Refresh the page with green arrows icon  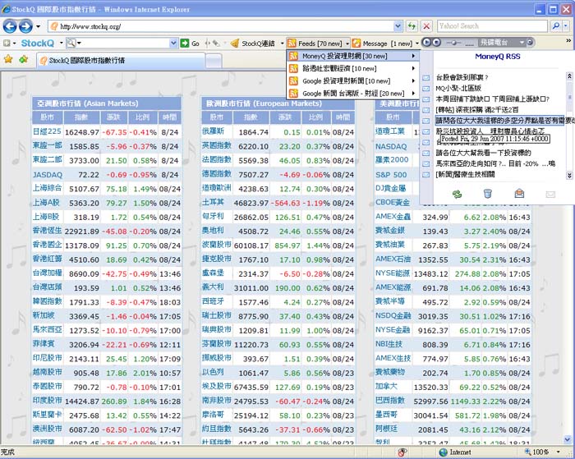click(412, 26)
